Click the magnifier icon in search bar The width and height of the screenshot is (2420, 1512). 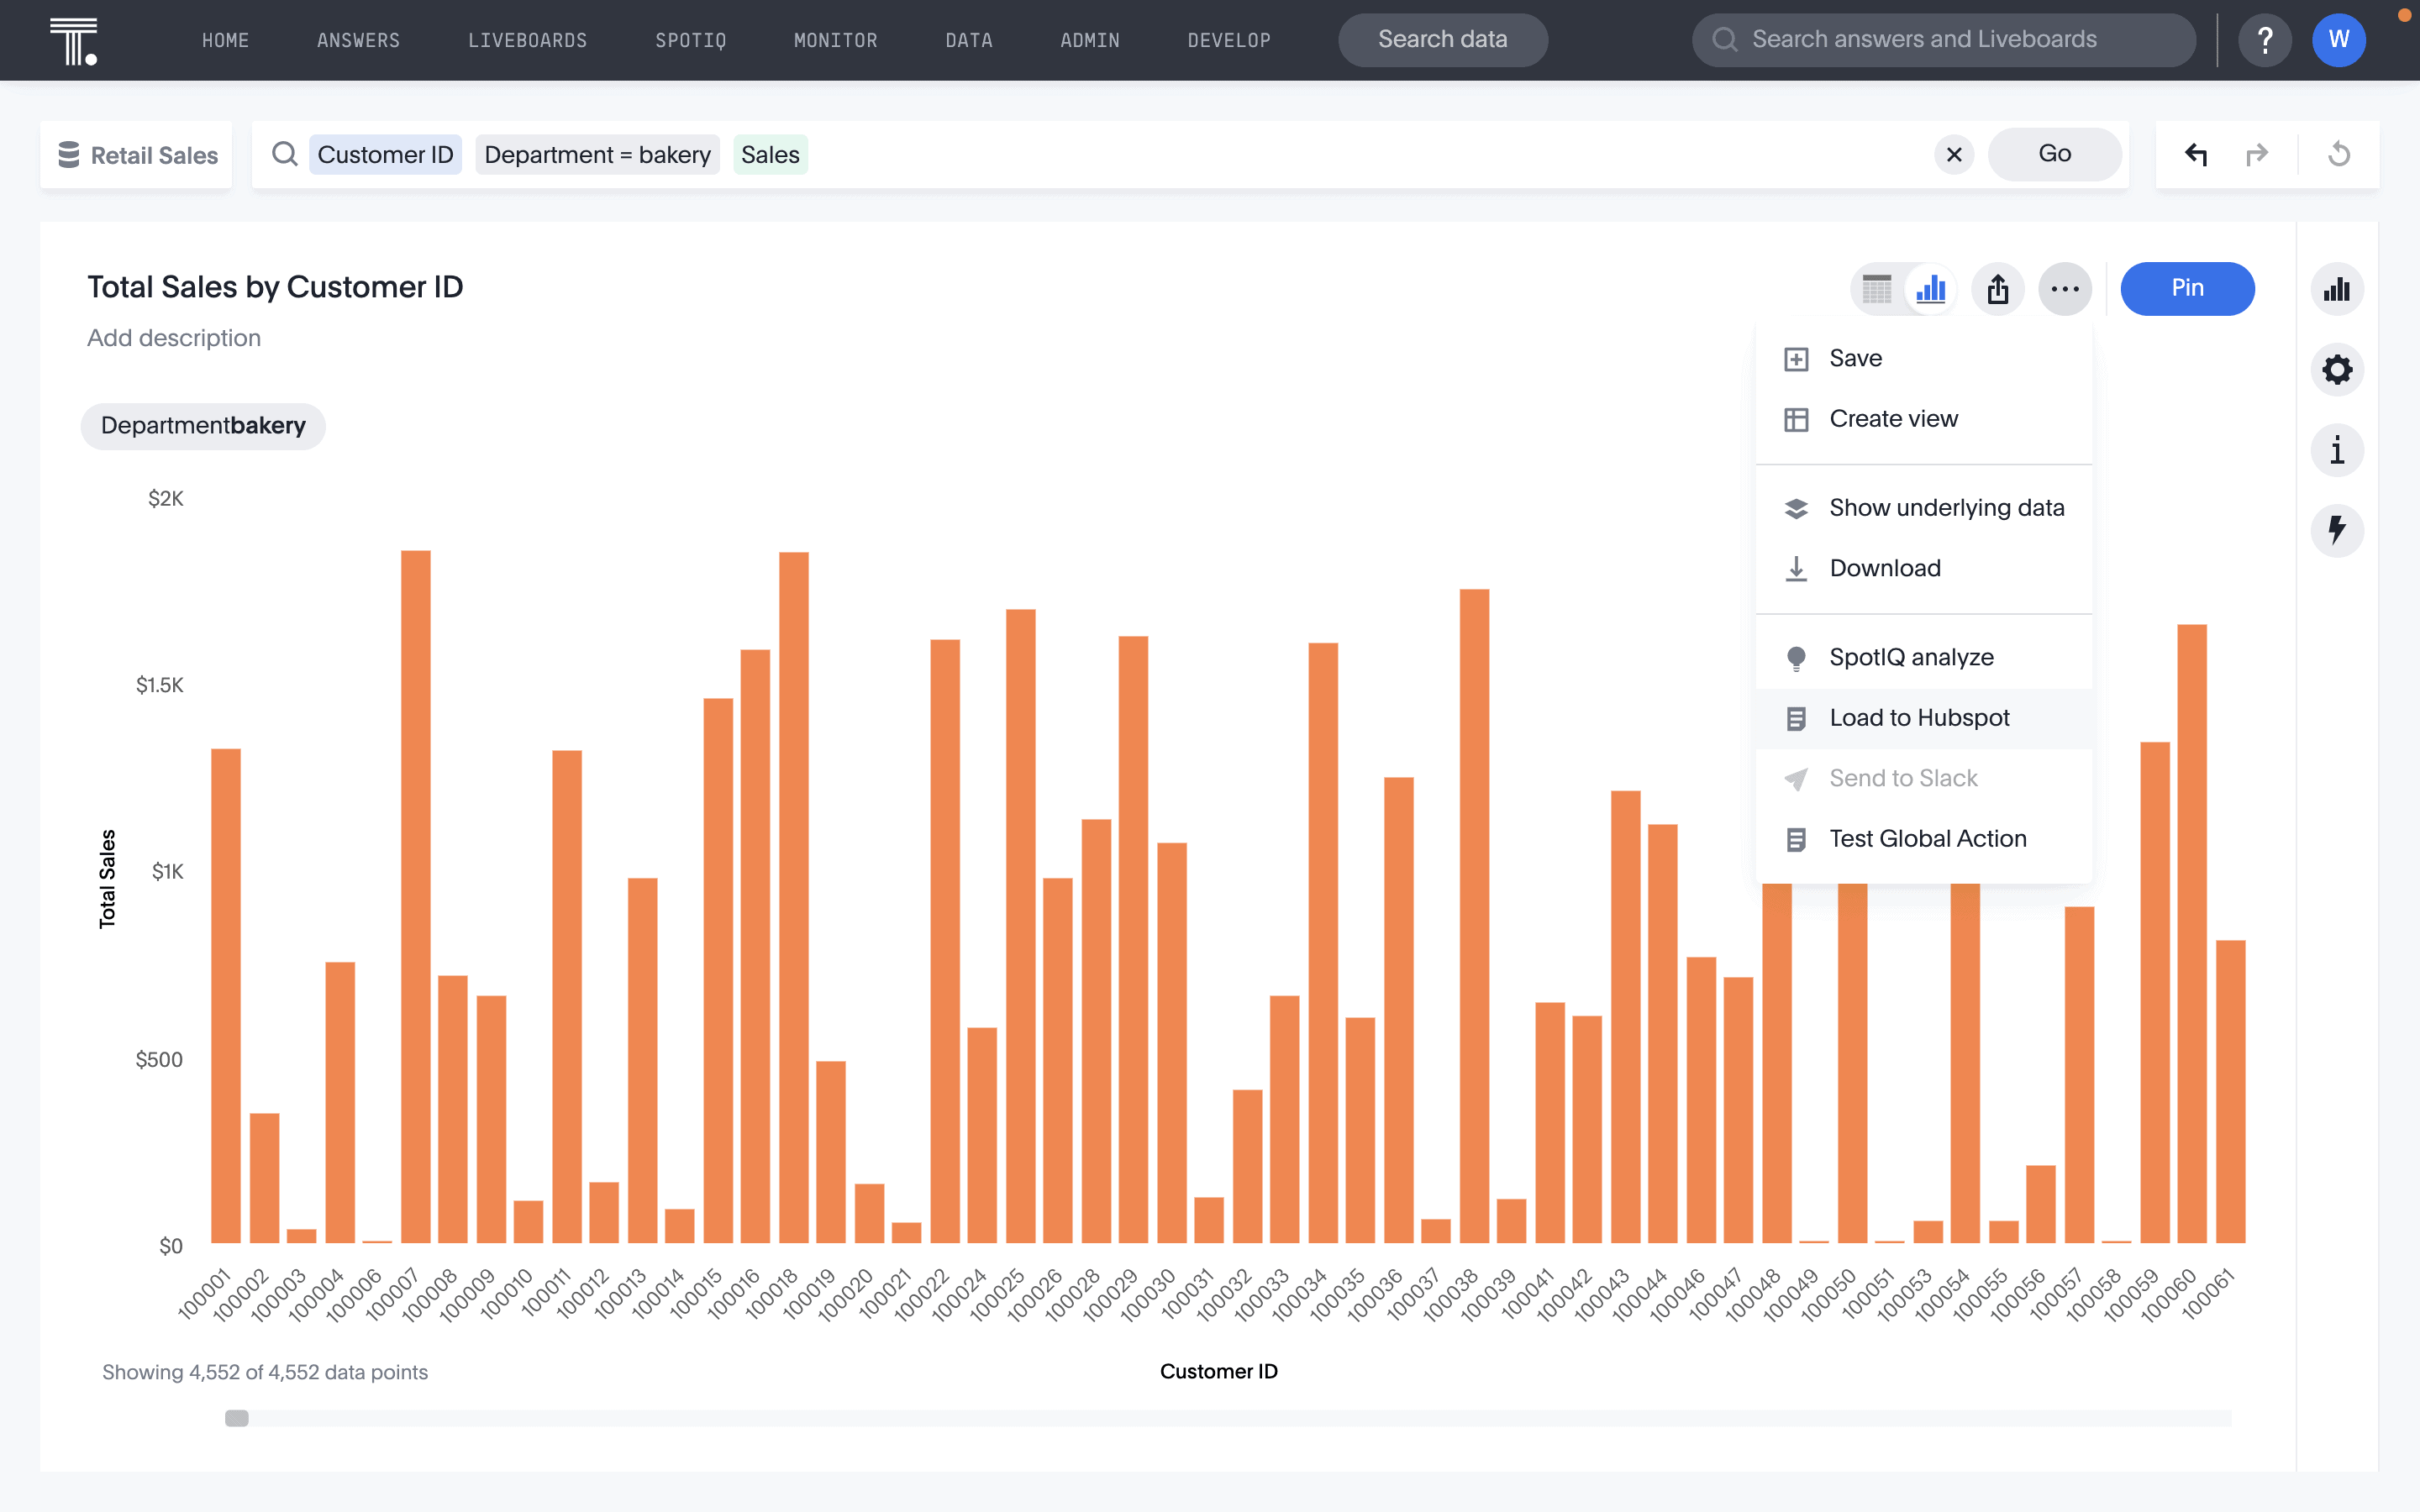point(285,154)
